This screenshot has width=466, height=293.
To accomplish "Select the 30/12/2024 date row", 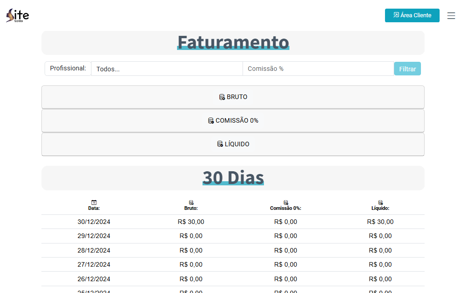I will coord(94,222).
